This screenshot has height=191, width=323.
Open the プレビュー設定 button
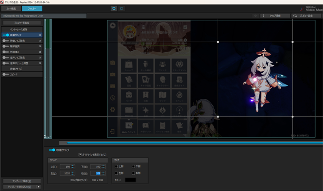coord(306,16)
